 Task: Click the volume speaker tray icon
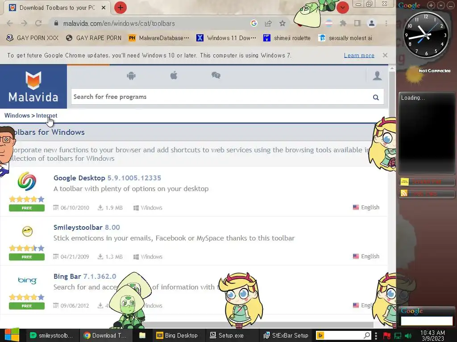coord(408,336)
